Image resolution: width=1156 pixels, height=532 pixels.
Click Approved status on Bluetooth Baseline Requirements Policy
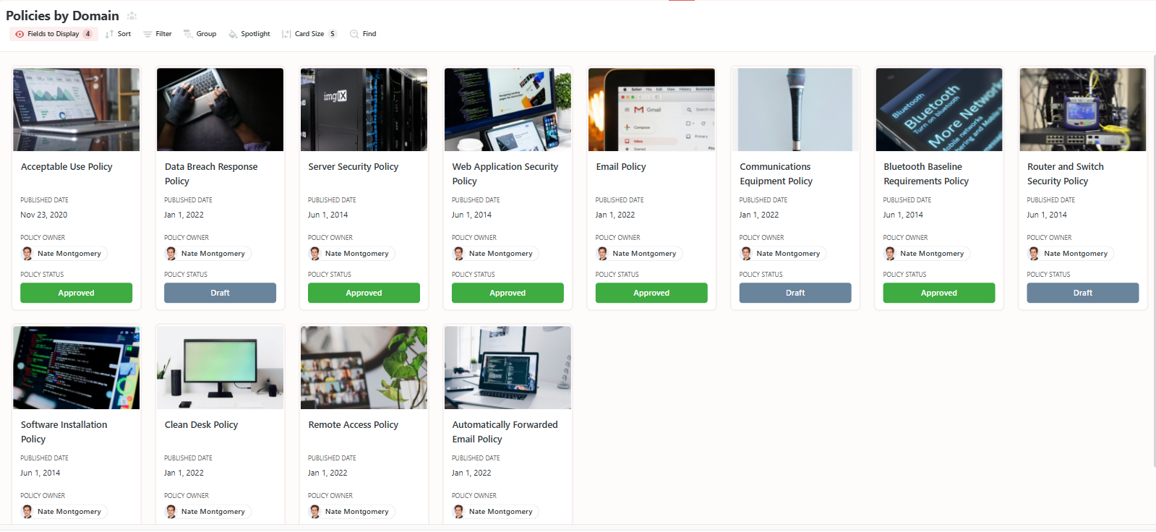[939, 293]
